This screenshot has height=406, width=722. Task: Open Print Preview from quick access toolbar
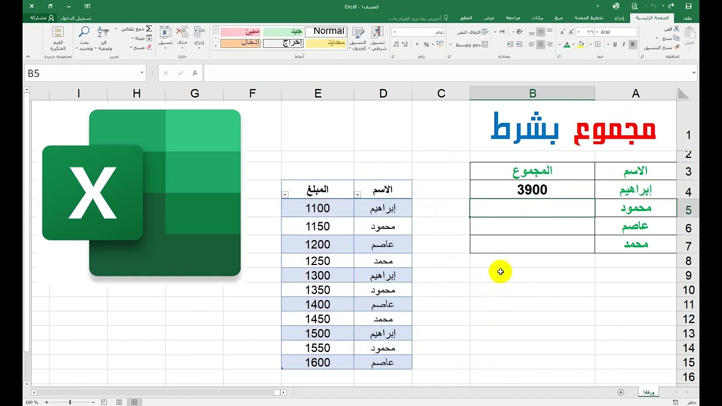[x=635, y=6]
